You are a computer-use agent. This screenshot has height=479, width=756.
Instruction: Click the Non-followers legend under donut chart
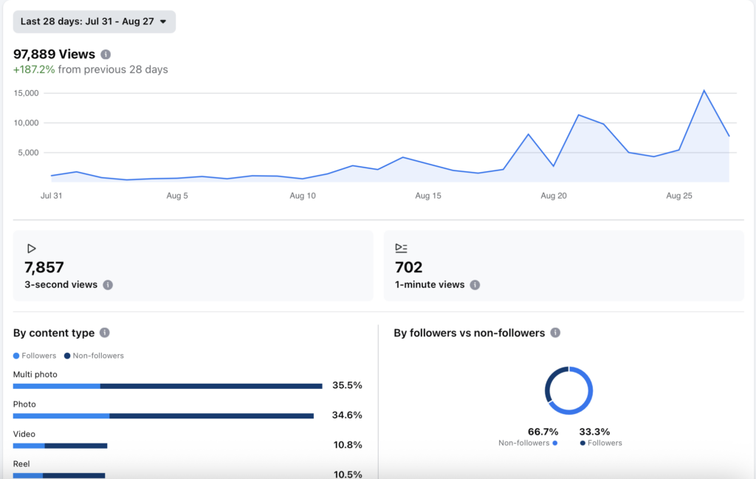coord(528,443)
